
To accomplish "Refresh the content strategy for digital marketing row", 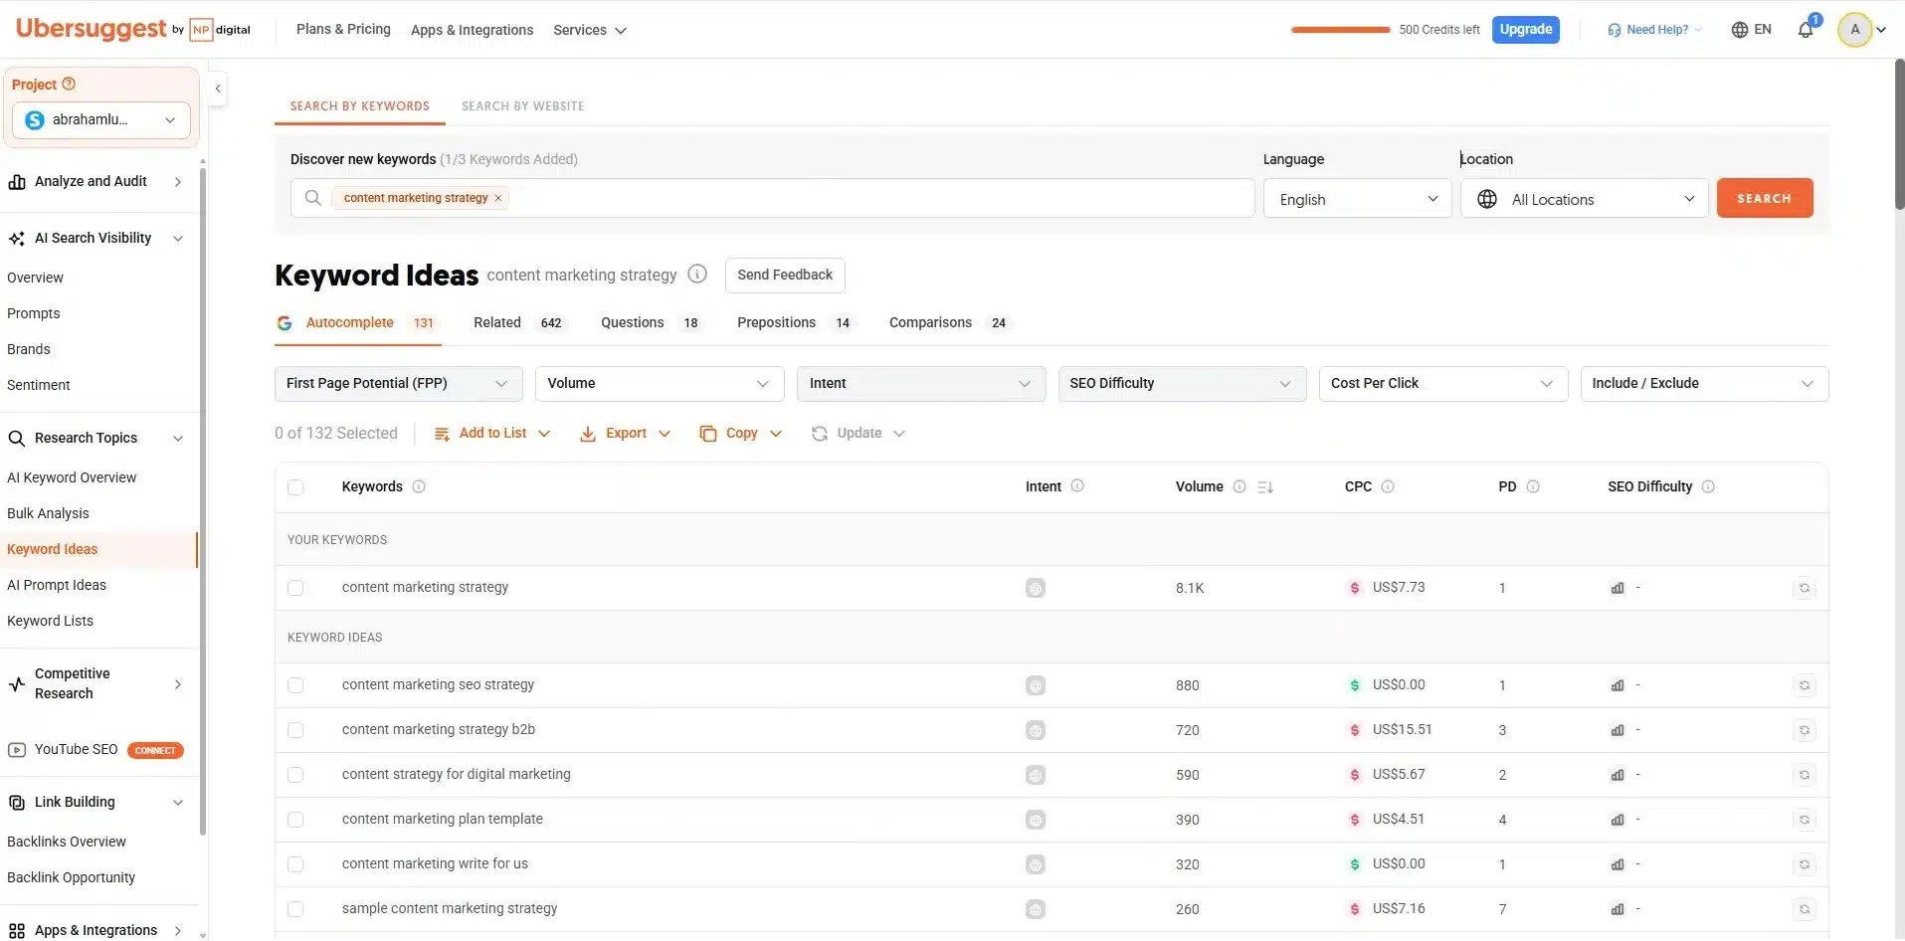I will point(1805,775).
